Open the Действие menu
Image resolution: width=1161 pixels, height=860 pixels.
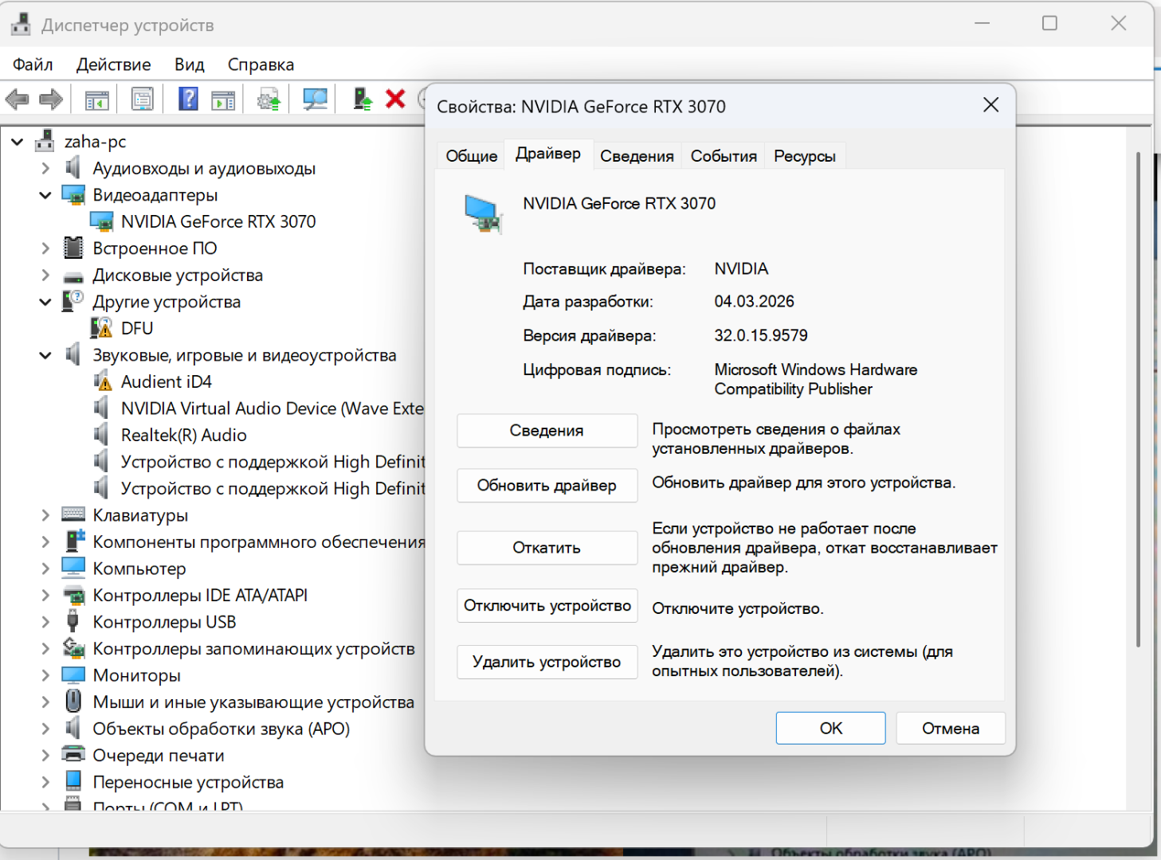click(x=113, y=64)
